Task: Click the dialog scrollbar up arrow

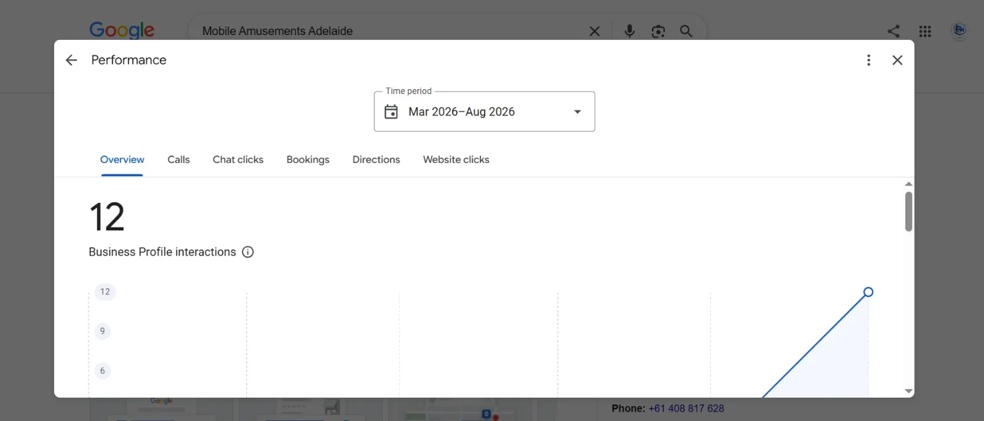Action: click(908, 184)
